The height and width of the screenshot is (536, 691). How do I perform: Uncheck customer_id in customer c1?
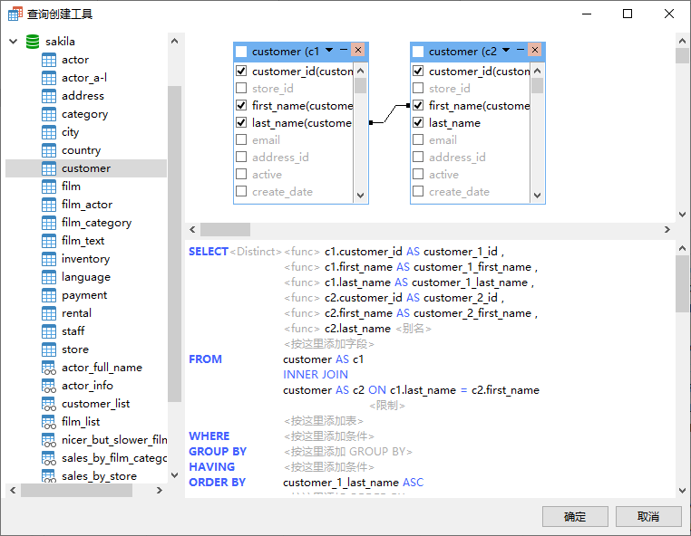241,71
